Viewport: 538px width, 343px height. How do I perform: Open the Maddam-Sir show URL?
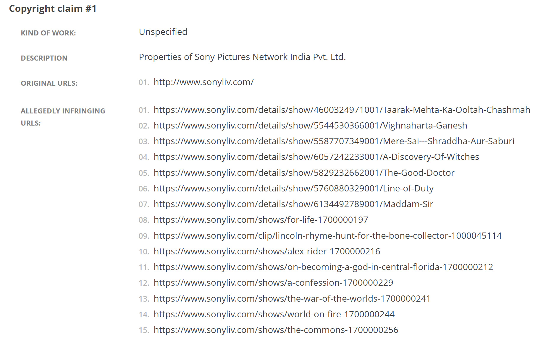(x=293, y=204)
